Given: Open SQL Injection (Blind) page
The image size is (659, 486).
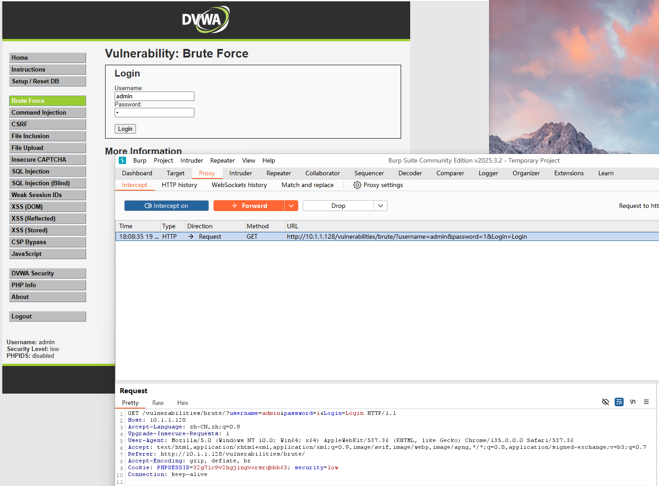Looking at the screenshot, I should pos(48,183).
